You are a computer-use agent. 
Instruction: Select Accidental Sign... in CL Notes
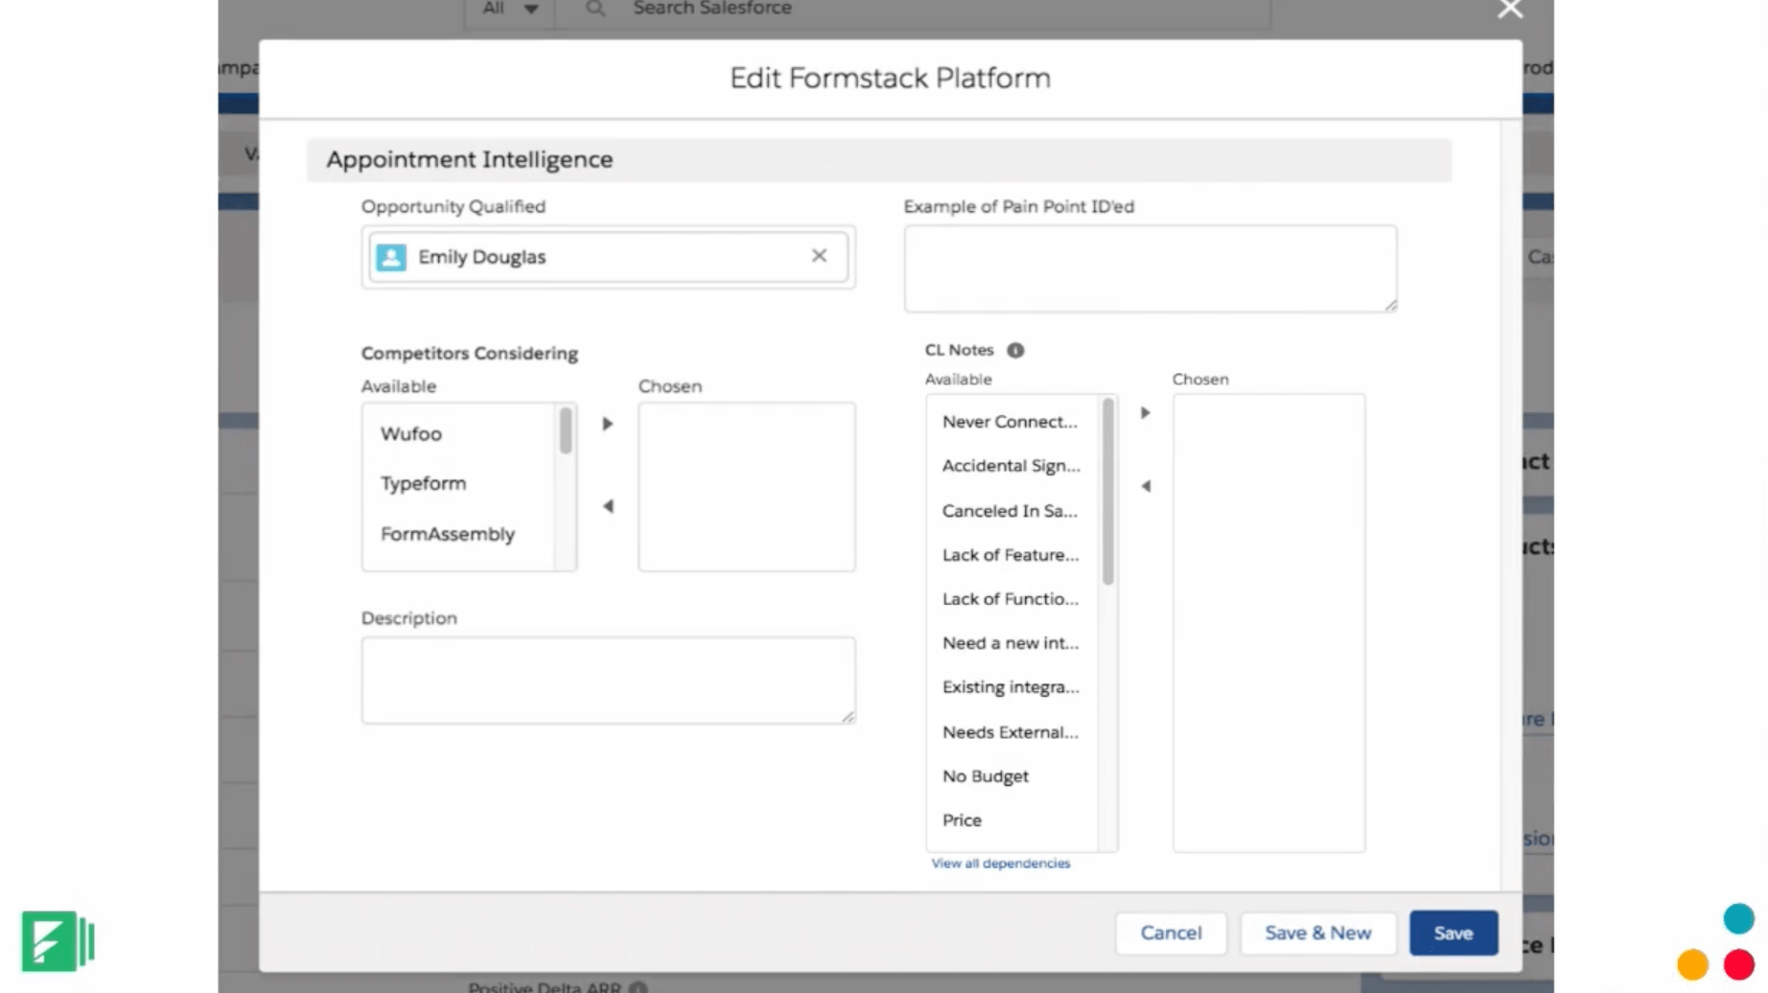tap(1012, 466)
